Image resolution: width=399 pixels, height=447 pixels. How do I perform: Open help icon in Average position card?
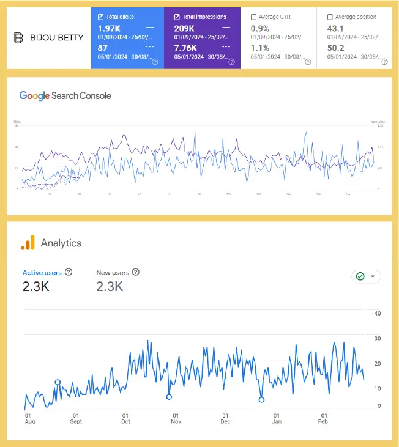384,62
